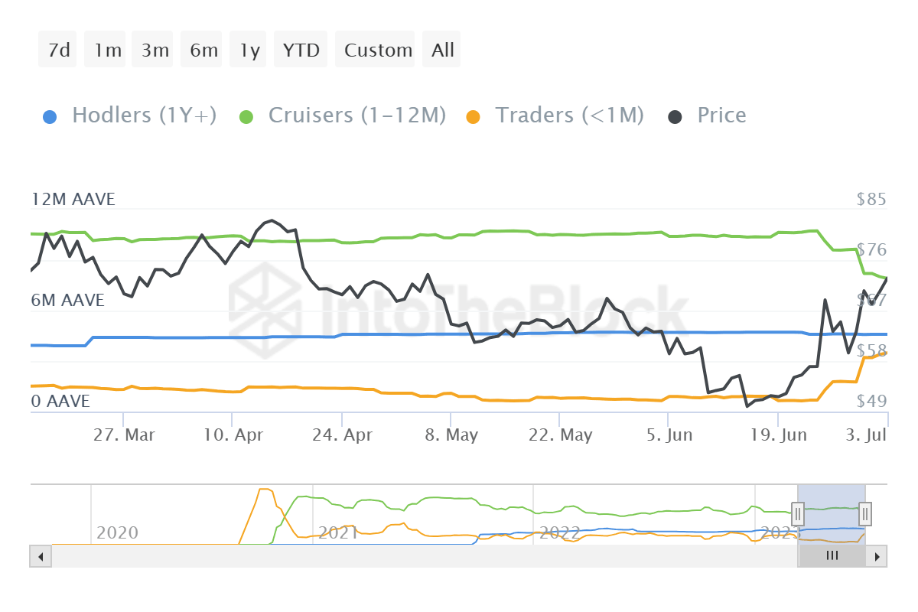Show year-to-date with YTD button
Screen dimensions: 918x612
(301, 50)
